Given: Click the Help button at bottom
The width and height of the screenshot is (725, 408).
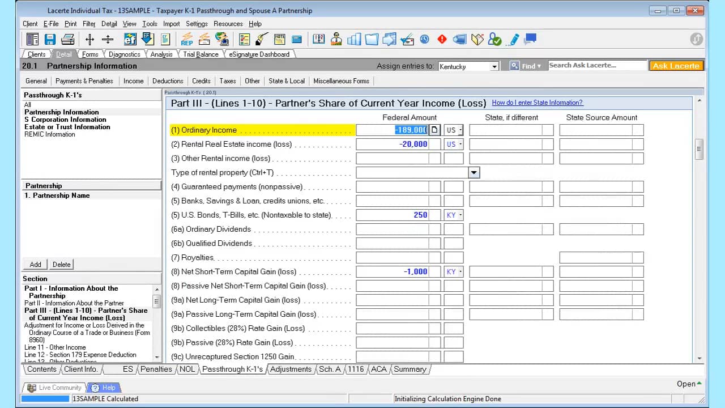Looking at the screenshot, I should 105,388.
